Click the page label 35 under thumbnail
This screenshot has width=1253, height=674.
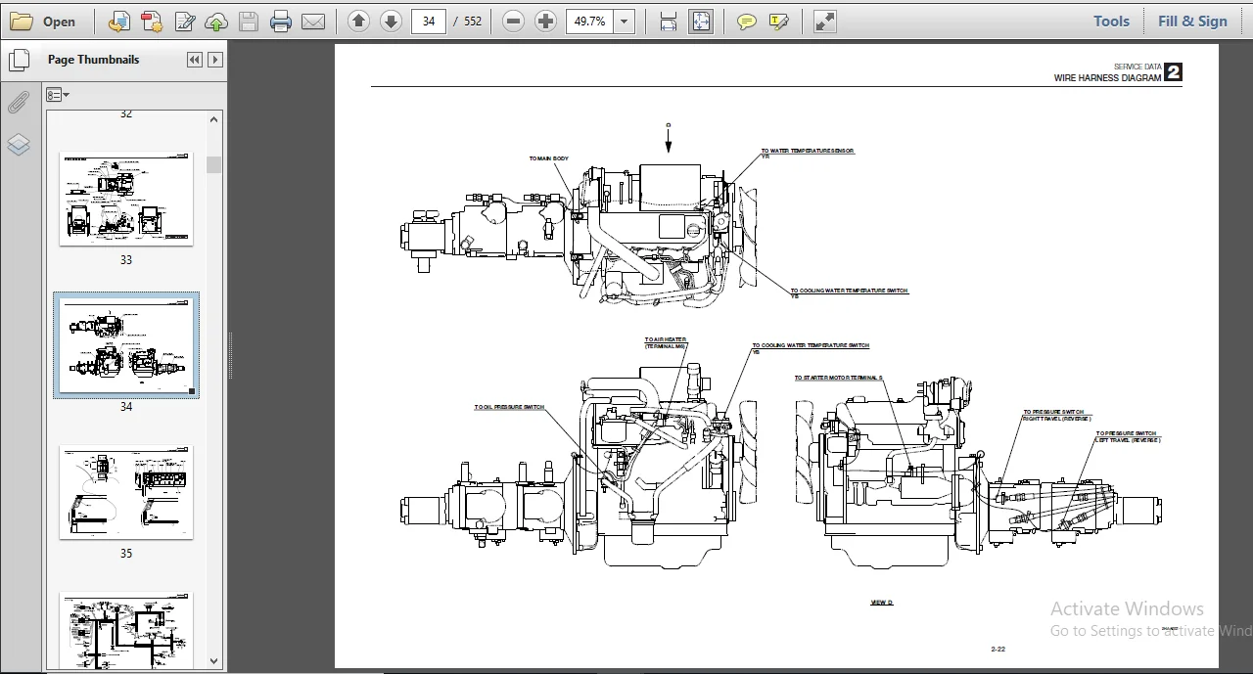(126, 554)
